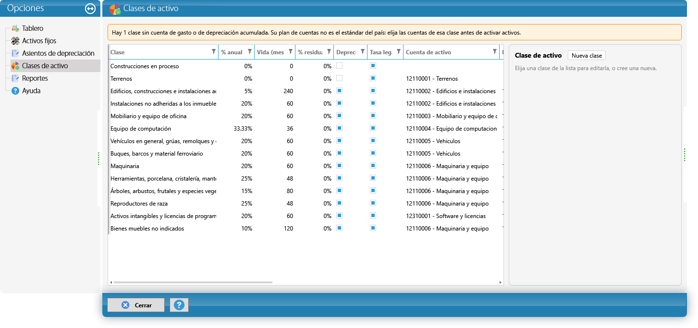This screenshot has height=328, width=698.
Task: Click the horizontal scrollbar thumb under the table
Action: click(193, 282)
